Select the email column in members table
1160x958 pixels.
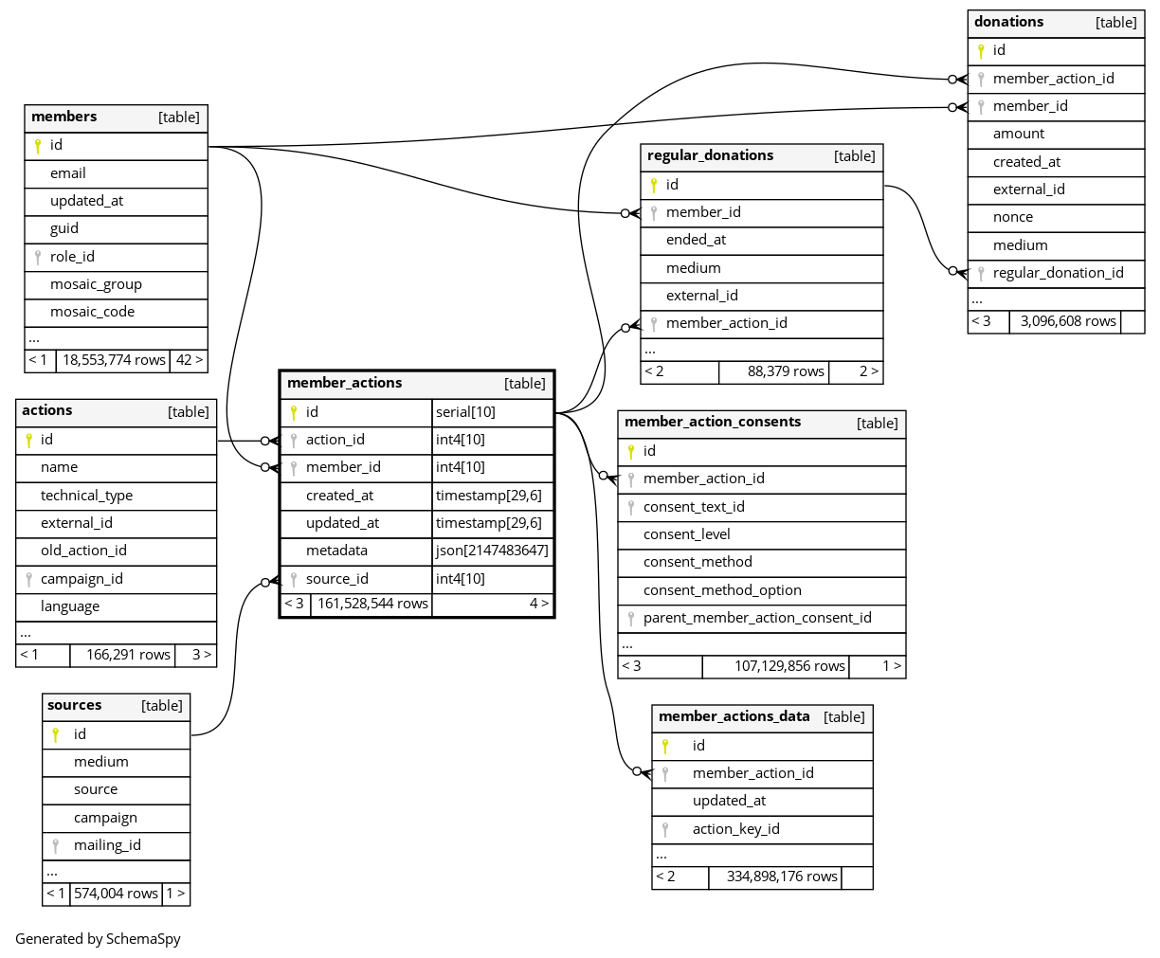click(x=68, y=173)
